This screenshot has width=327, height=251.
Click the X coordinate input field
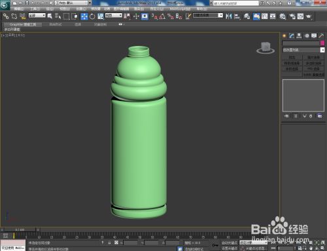pyautogui.click(x=130, y=242)
